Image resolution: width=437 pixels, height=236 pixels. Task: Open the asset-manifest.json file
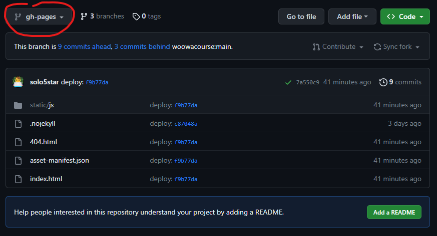pyautogui.click(x=60, y=161)
